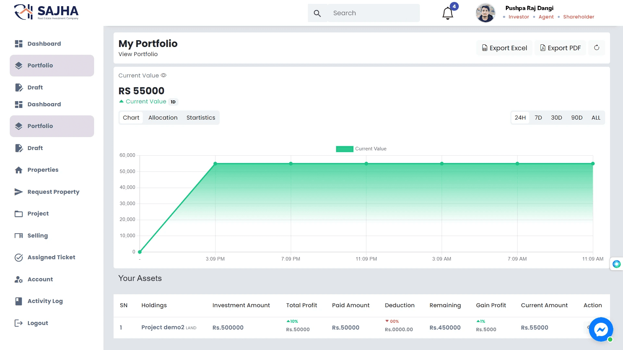Click the Your Assets section heading
Viewport: 623px width, 350px height.
[140, 278]
